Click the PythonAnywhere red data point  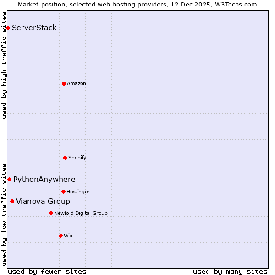coord(9,179)
